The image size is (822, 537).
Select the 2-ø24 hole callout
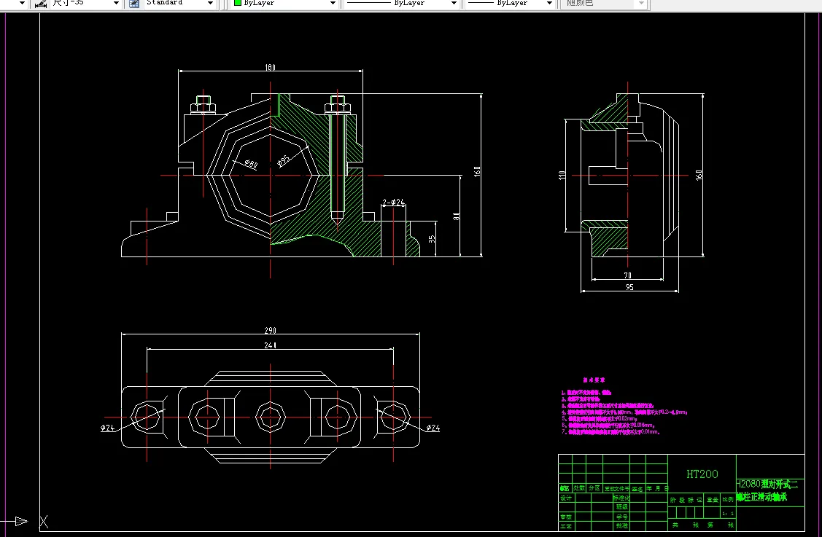tap(393, 202)
